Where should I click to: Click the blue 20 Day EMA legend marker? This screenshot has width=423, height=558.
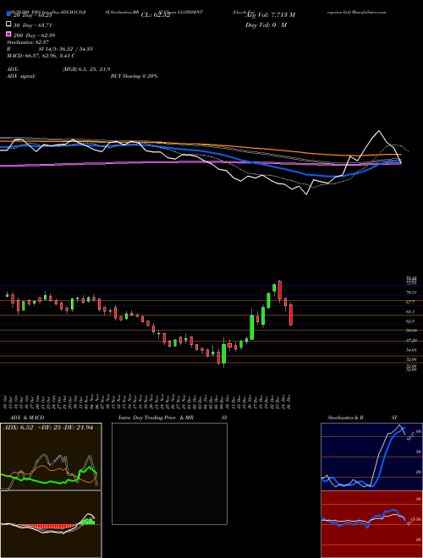click(8, 14)
